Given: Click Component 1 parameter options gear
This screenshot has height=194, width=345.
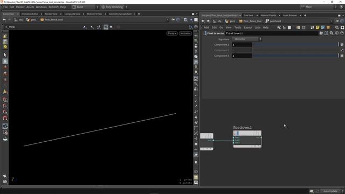Looking at the screenshot, I should click(x=342, y=45).
